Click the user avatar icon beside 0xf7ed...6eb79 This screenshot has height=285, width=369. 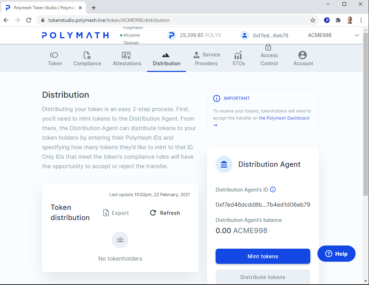click(x=245, y=36)
